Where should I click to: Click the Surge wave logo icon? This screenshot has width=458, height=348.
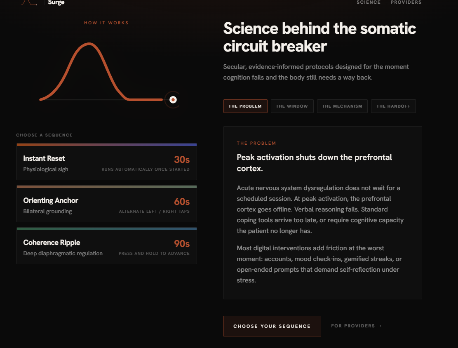click(x=29, y=2)
